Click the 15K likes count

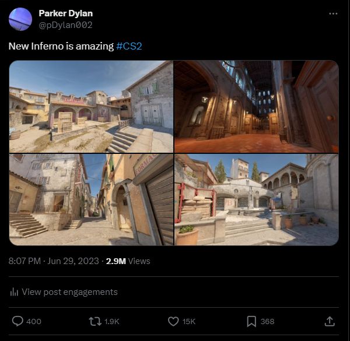(x=189, y=321)
